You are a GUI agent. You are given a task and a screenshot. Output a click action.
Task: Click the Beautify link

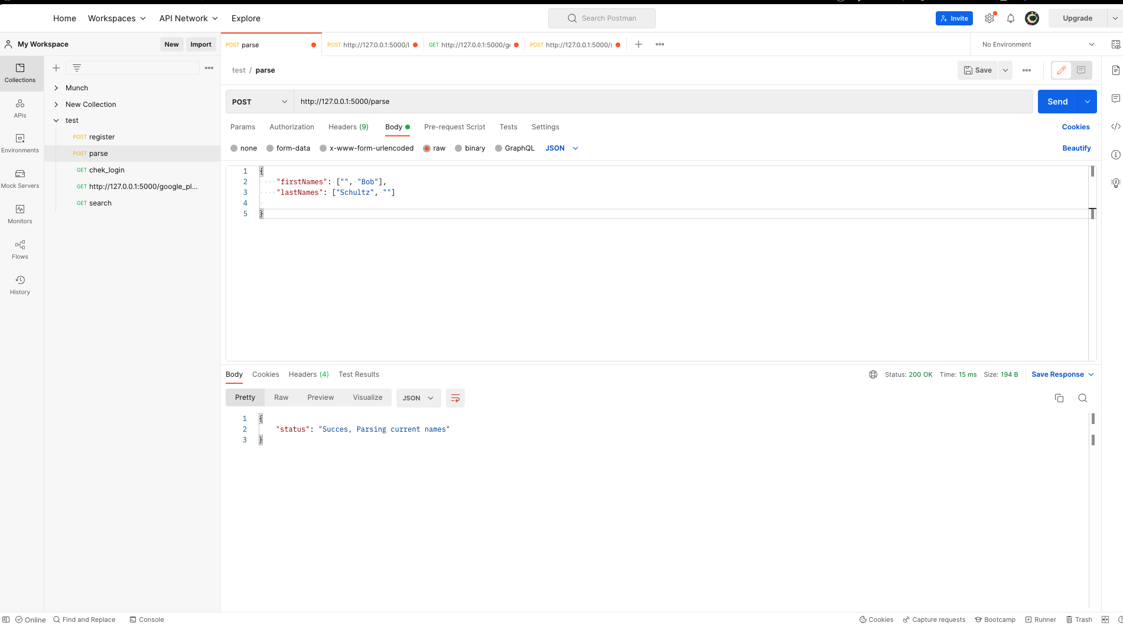(1076, 148)
